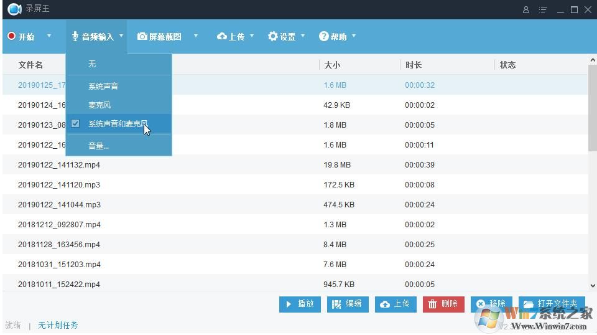Open the task list icon in title bar
Viewport: 597px width, 335px height.
[543, 9]
